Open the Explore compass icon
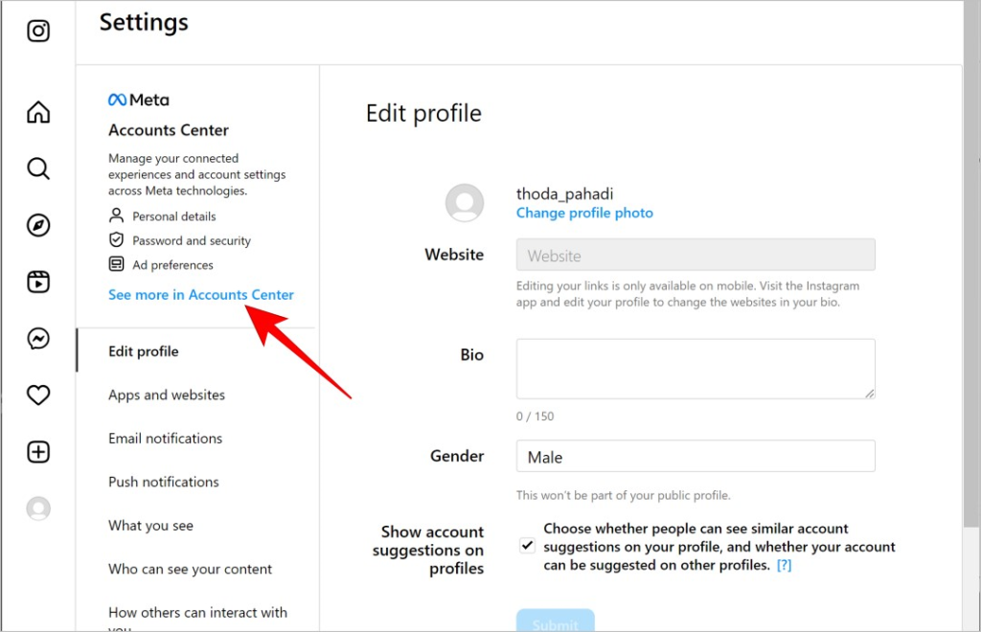 coord(38,225)
